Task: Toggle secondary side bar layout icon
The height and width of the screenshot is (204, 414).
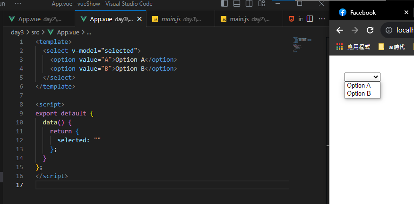Action: (x=249, y=4)
